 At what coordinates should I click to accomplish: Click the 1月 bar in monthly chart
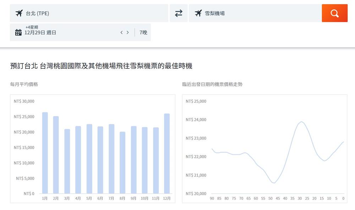coord(45,153)
